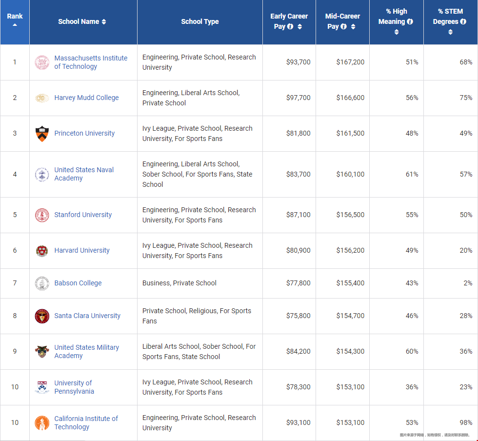Open Santa Clara University link
The width and height of the screenshot is (478, 441).
coord(87,316)
